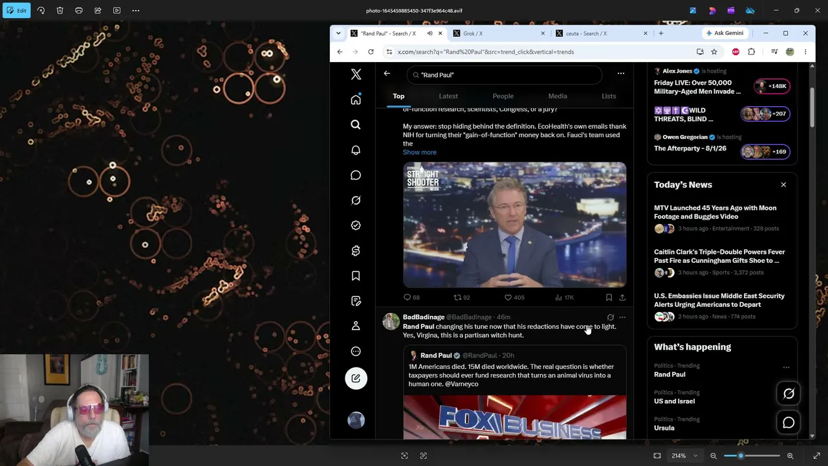Image resolution: width=828 pixels, height=466 pixels.
Task: Open floating Messages chat button
Action: point(789,423)
